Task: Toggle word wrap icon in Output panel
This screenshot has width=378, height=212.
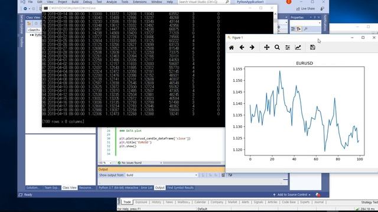Action: pyautogui.click(x=230, y=175)
